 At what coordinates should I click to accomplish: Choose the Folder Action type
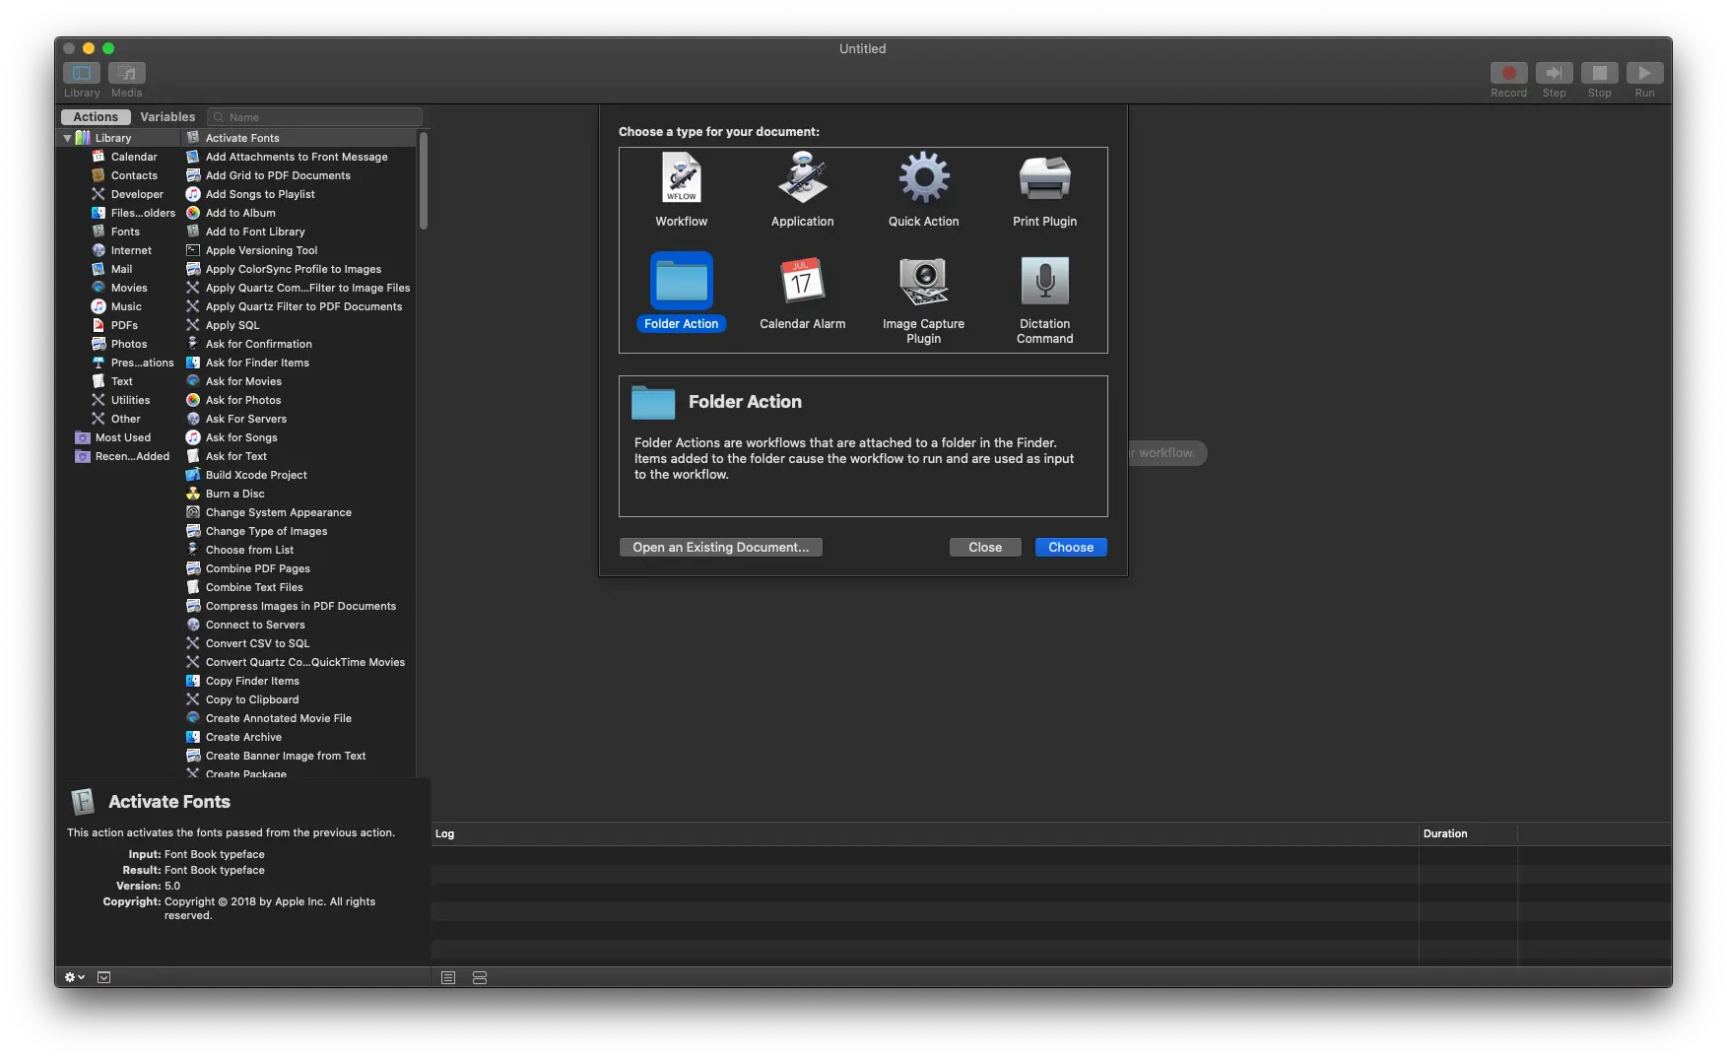pyautogui.click(x=682, y=293)
